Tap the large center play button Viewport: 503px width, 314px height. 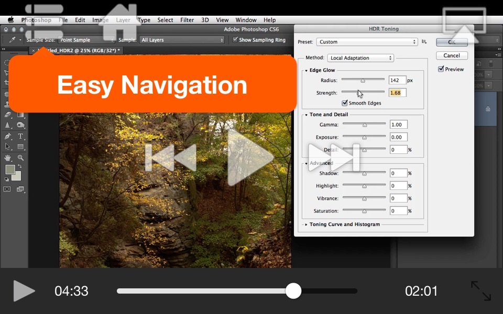(x=250, y=158)
